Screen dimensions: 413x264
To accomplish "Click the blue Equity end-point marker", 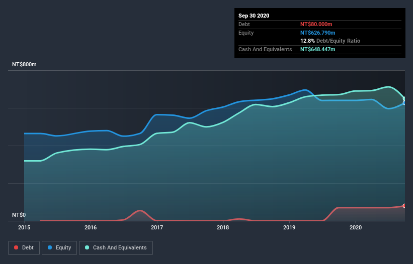I will tap(404, 103).
